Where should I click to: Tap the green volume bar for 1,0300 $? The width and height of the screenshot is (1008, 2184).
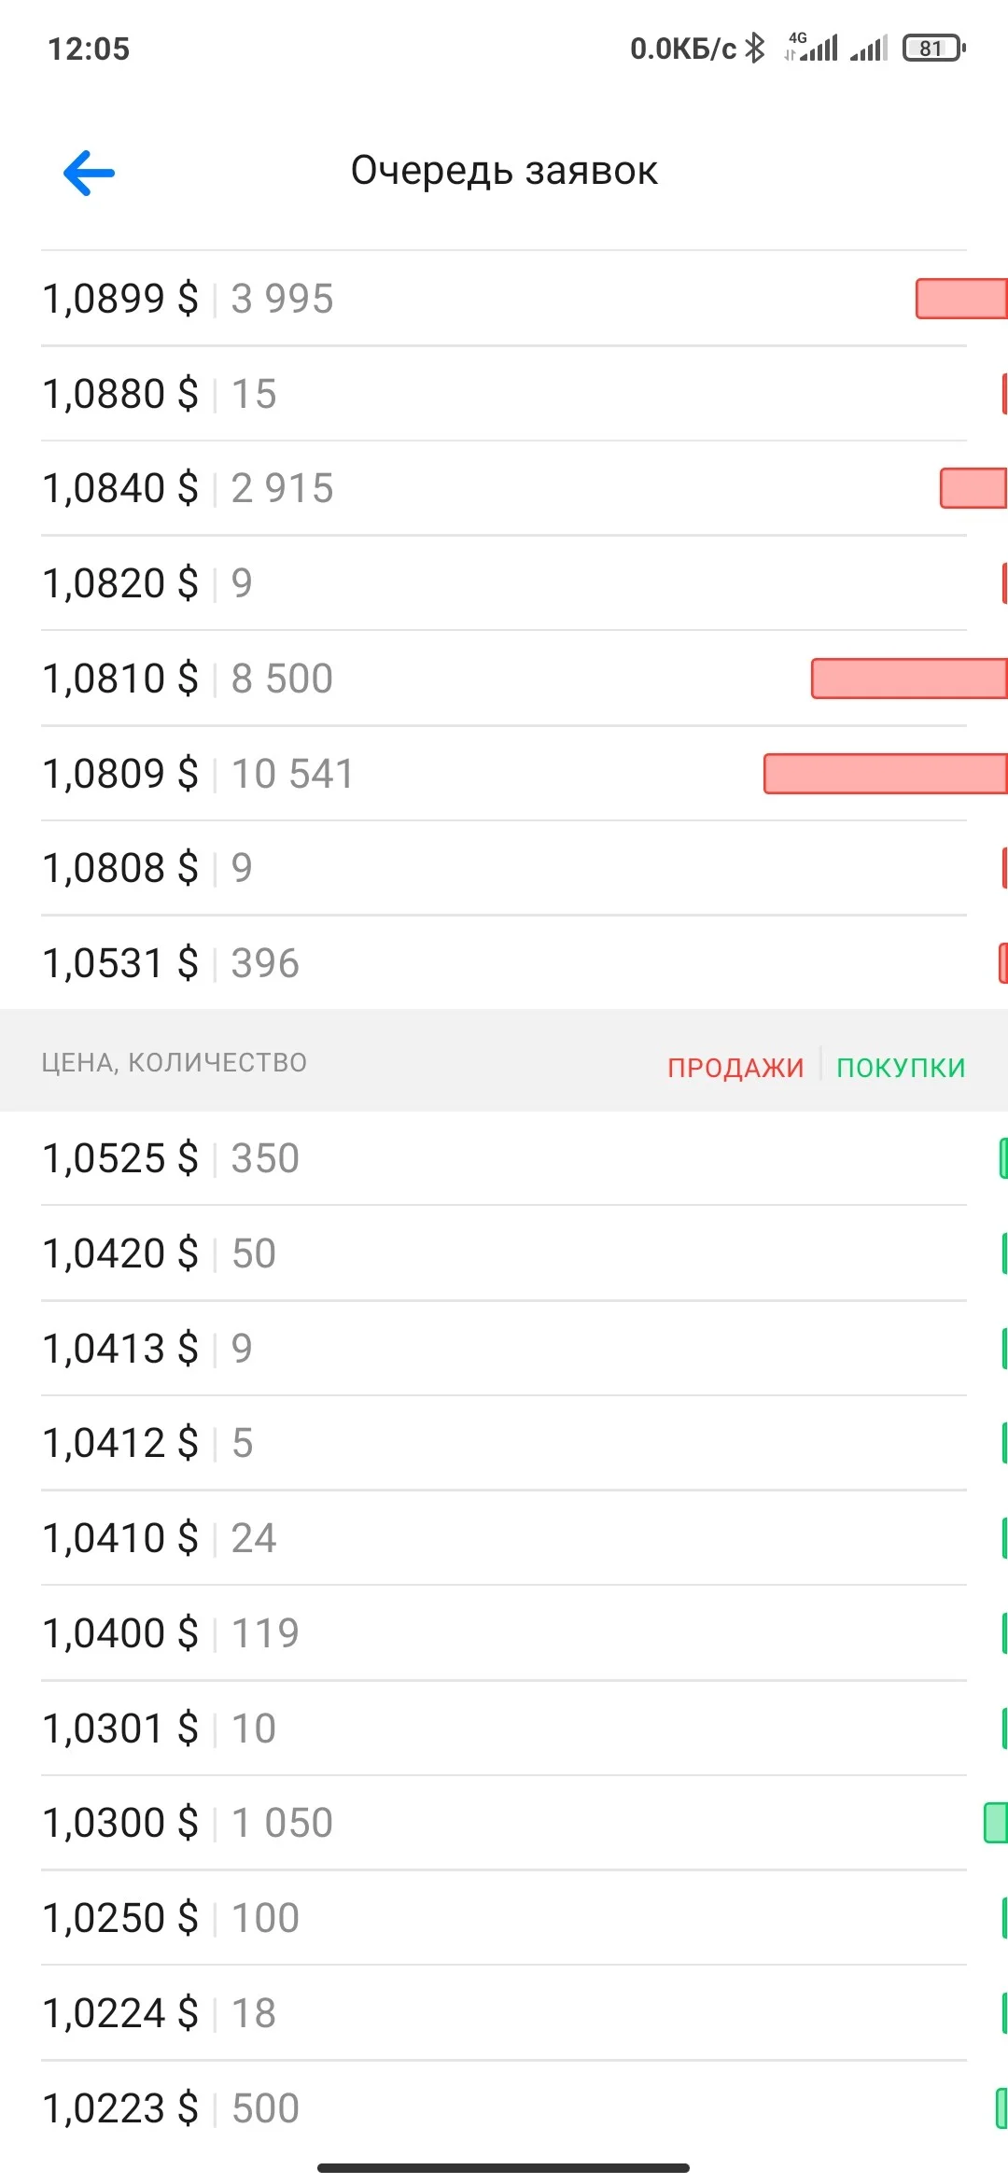click(996, 1823)
